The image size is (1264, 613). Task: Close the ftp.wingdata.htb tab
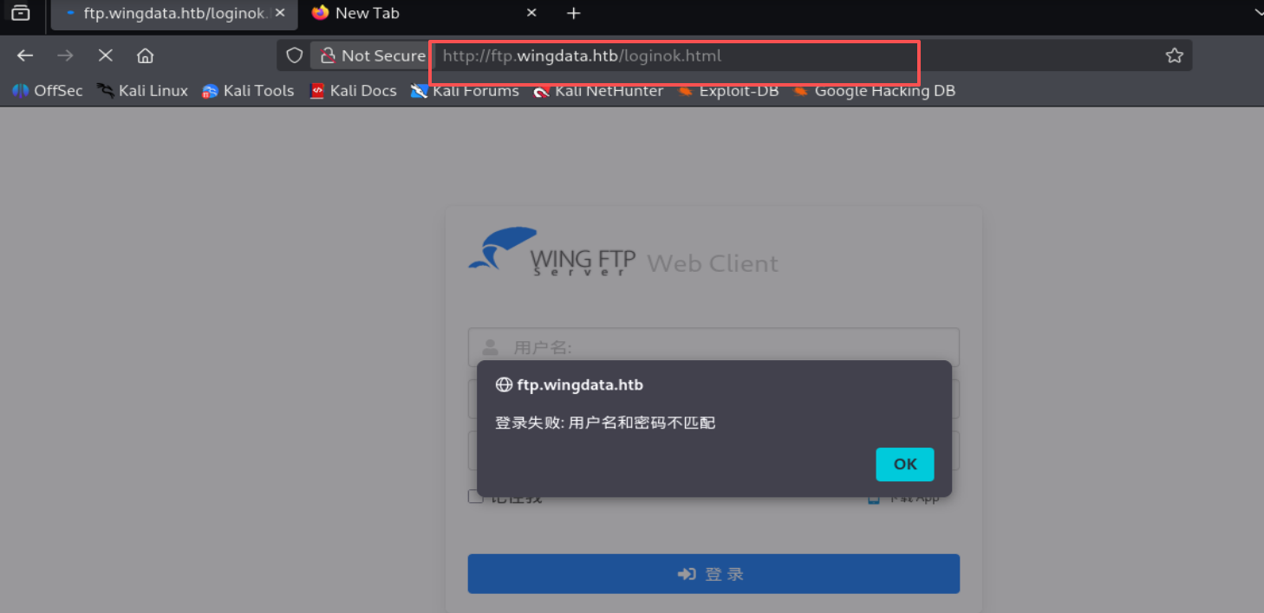(x=280, y=13)
